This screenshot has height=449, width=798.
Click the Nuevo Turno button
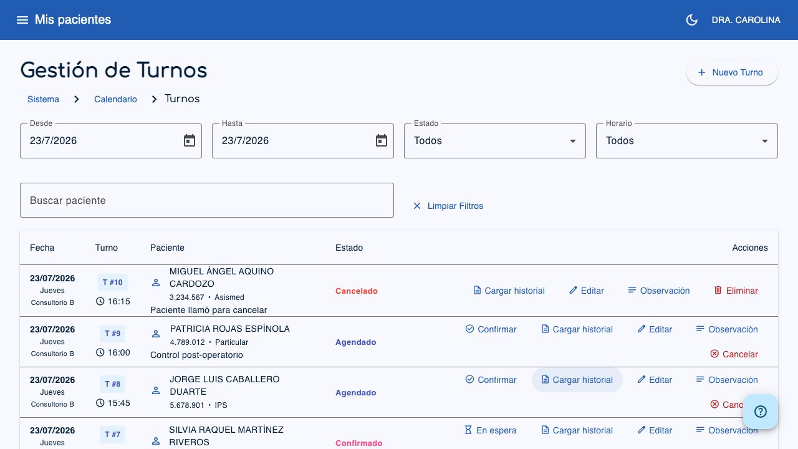pyautogui.click(x=732, y=72)
